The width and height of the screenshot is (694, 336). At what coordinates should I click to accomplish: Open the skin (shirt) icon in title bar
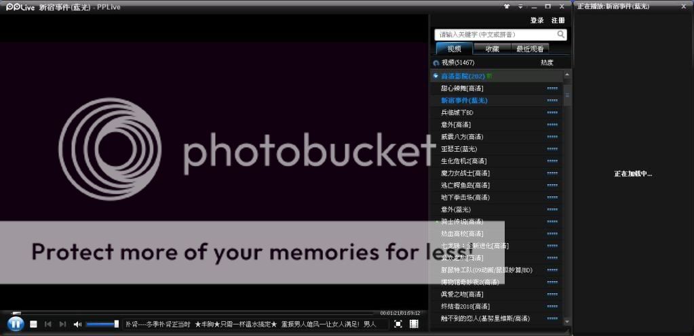(x=507, y=7)
